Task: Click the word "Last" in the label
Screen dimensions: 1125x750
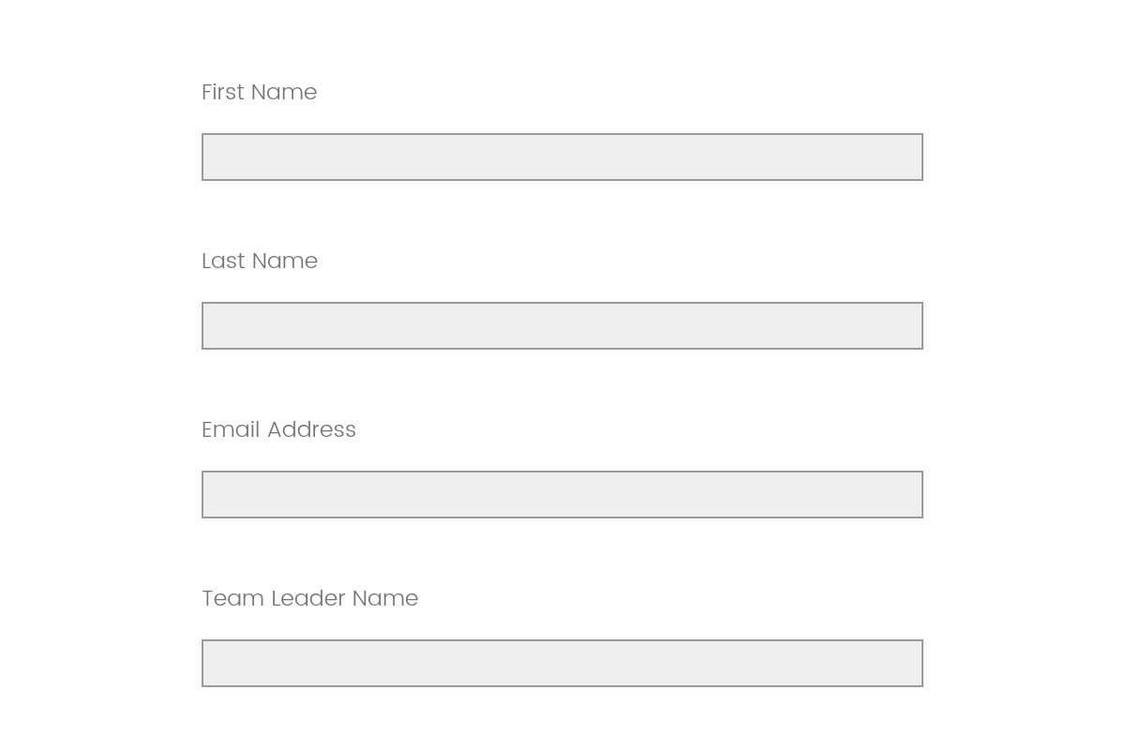Action: (x=223, y=261)
